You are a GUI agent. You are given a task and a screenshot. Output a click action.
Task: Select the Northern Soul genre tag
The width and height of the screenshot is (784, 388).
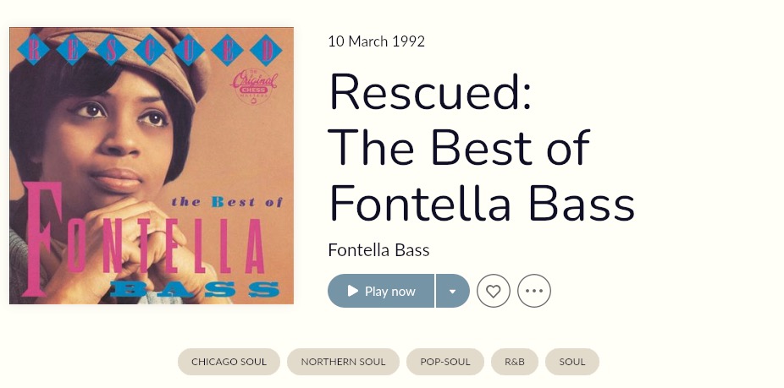[343, 362]
